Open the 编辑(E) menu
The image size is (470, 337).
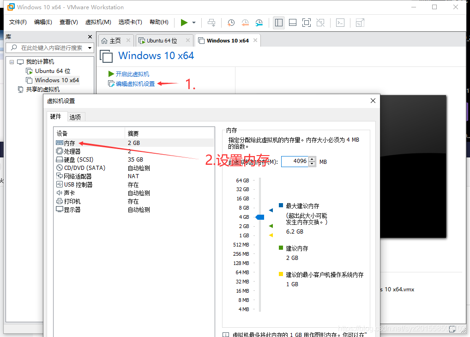click(x=43, y=22)
